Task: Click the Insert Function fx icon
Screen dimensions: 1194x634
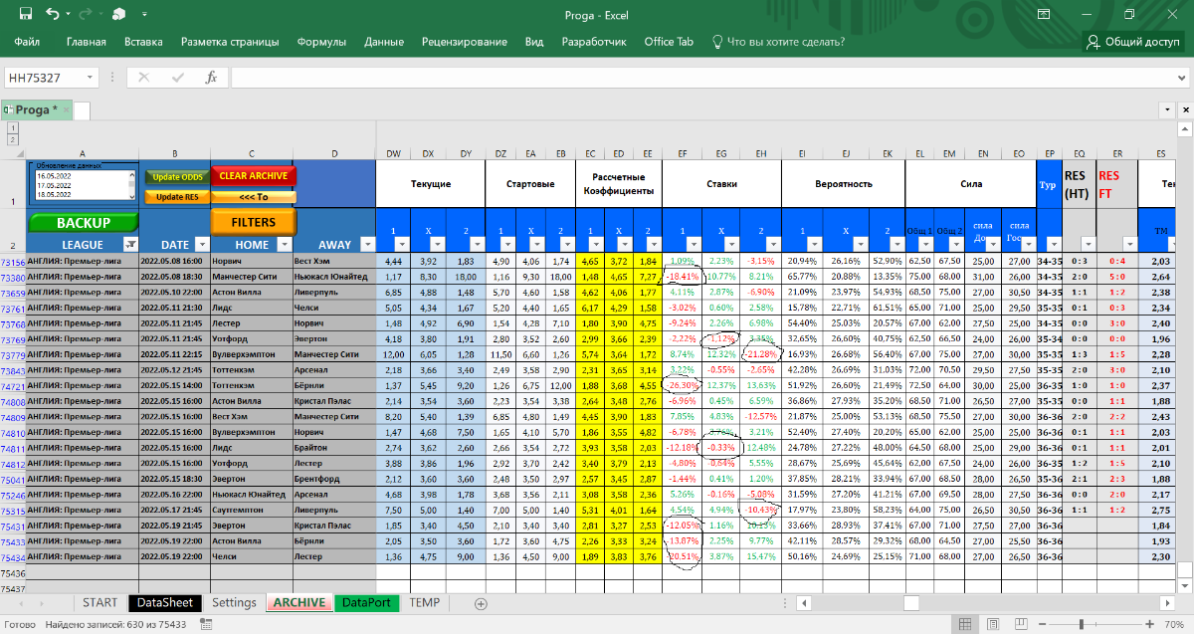Action: coord(211,78)
